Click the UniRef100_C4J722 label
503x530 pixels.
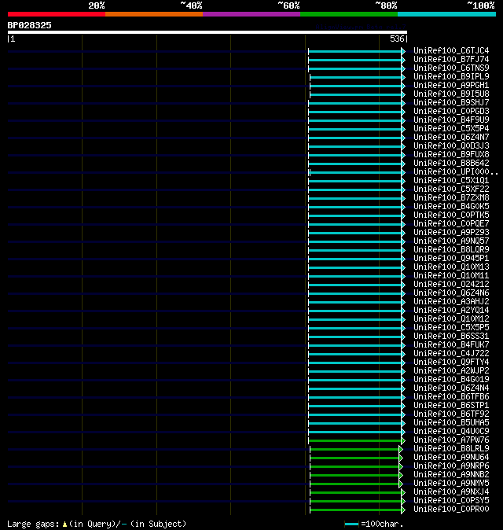point(451,354)
